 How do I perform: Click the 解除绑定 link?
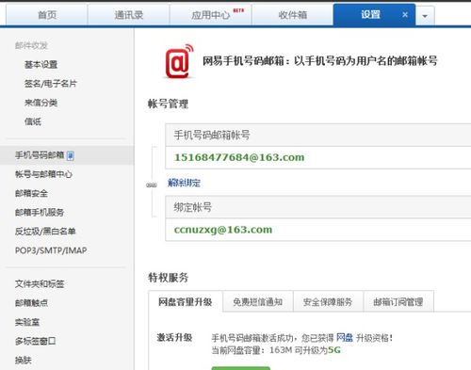pyautogui.click(x=184, y=183)
